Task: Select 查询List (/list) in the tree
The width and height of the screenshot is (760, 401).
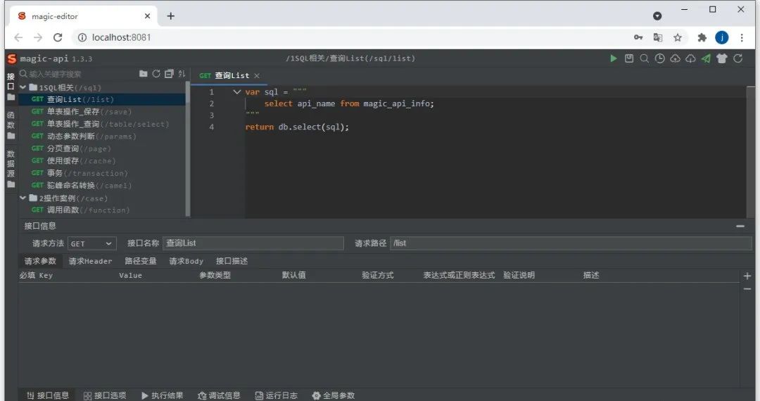Action: coord(102,99)
